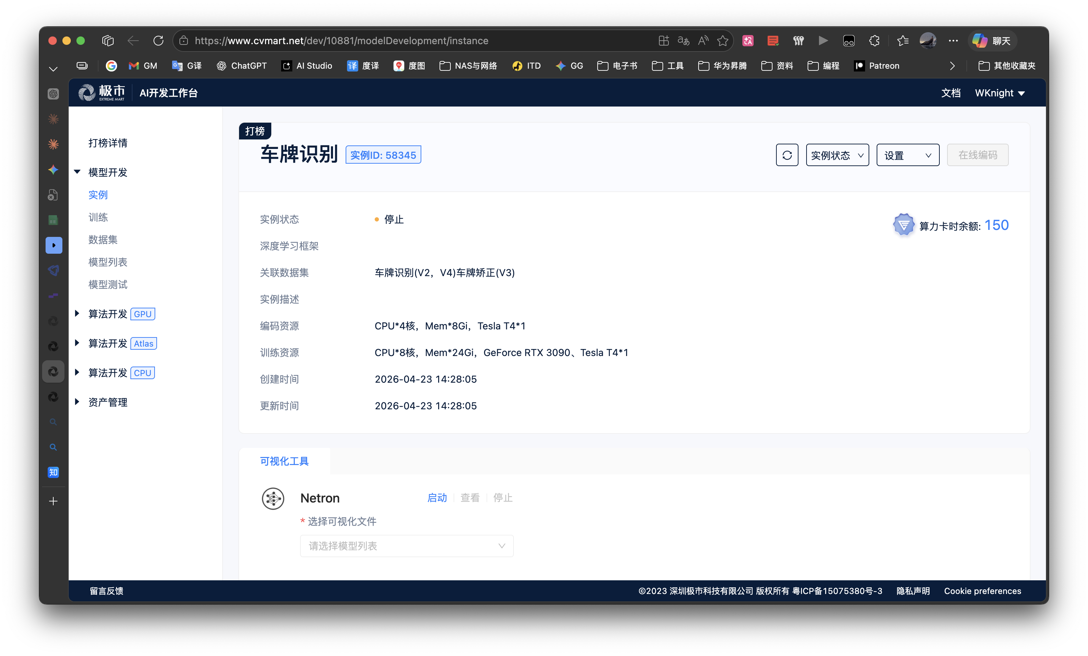This screenshot has height=656, width=1088.
Task: Click the 在线编码 button
Action: coord(978,155)
